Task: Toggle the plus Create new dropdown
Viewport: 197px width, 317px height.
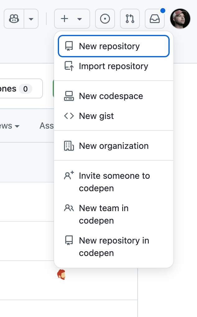Action: click(x=72, y=19)
